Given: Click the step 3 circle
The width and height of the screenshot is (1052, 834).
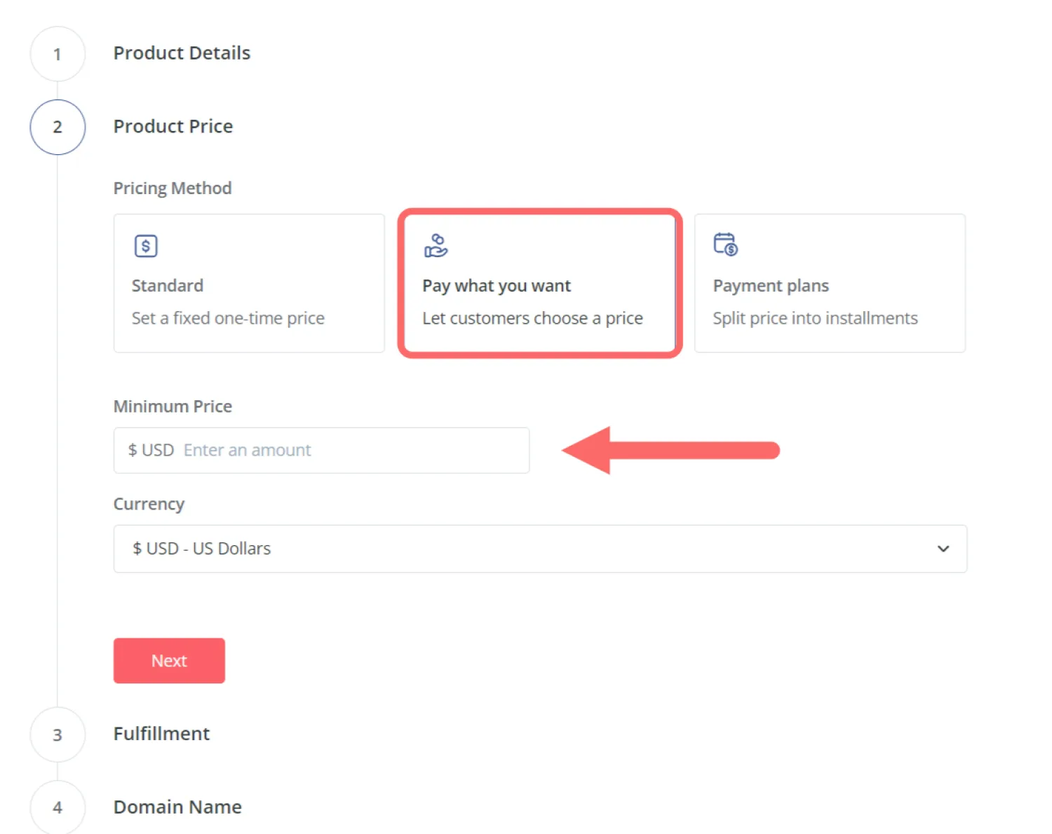Looking at the screenshot, I should tap(58, 734).
